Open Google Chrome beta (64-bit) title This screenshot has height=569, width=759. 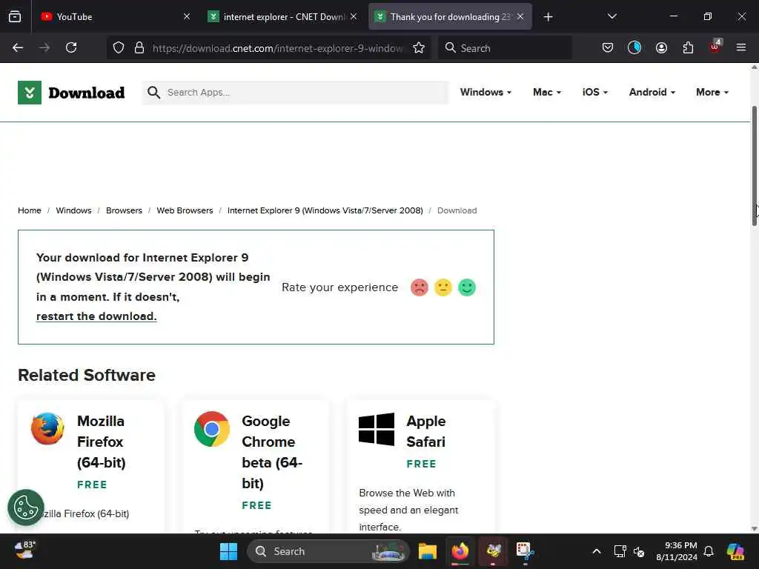tap(272, 452)
